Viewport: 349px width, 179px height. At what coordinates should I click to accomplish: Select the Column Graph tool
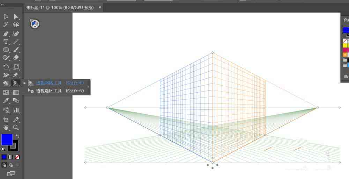coord(16,110)
